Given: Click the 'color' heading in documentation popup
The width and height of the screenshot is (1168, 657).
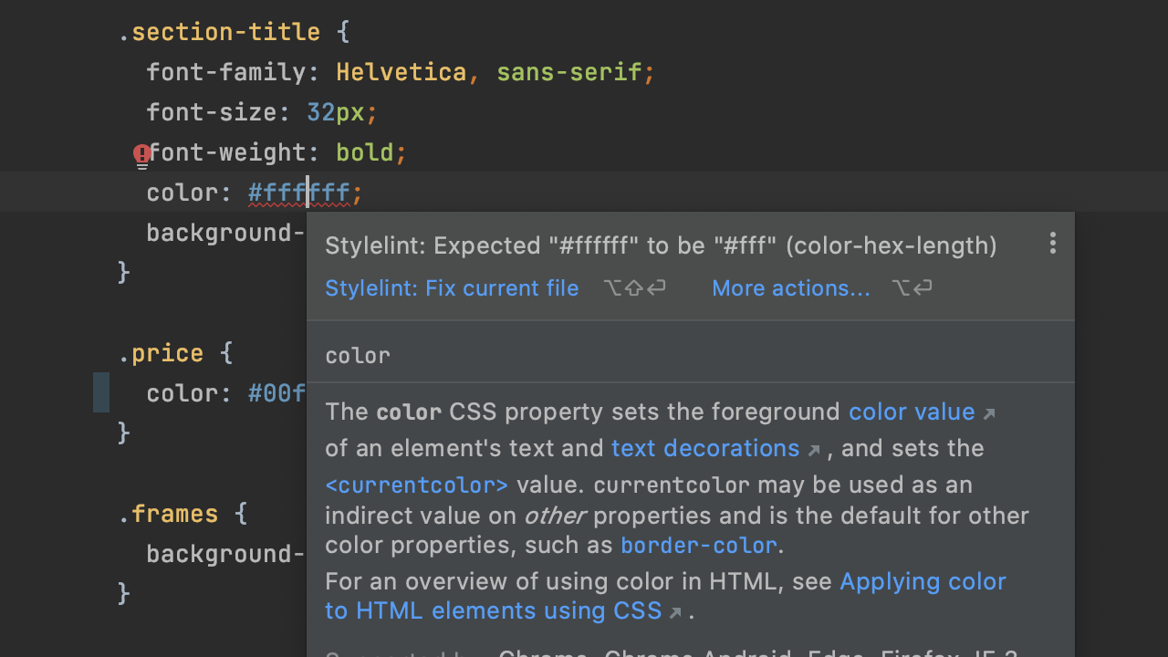Looking at the screenshot, I should [358, 355].
